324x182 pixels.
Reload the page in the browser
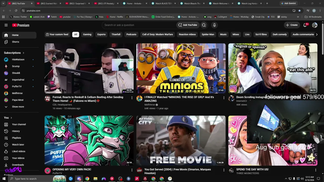(16, 11)
